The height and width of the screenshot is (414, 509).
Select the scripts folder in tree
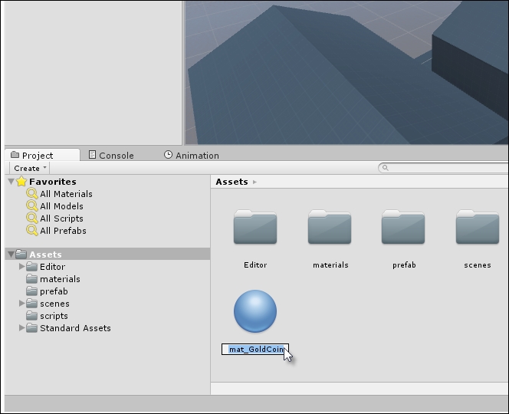pyautogui.click(x=54, y=316)
